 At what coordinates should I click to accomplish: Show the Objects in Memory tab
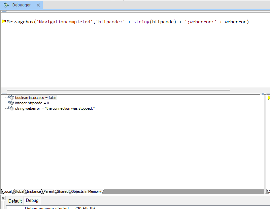(86, 191)
